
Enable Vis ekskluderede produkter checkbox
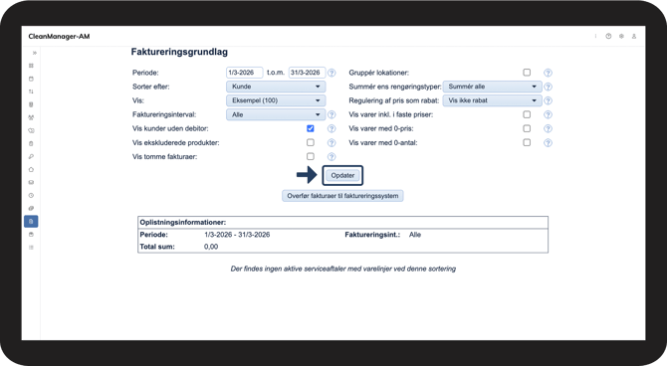click(x=311, y=142)
